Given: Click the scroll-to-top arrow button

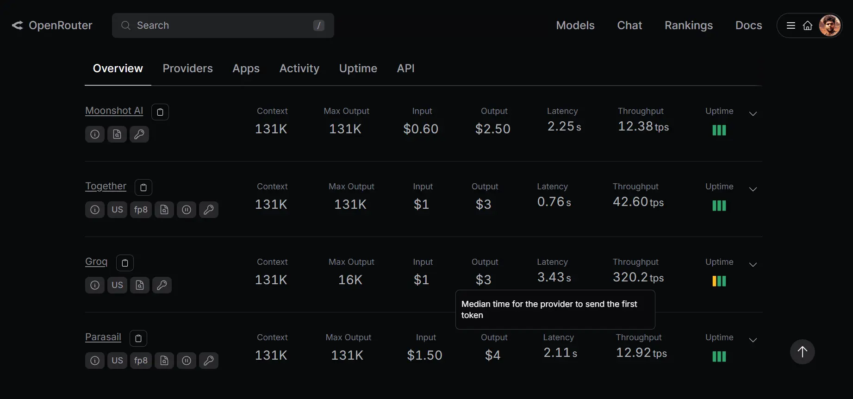Looking at the screenshot, I should point(802,352).
